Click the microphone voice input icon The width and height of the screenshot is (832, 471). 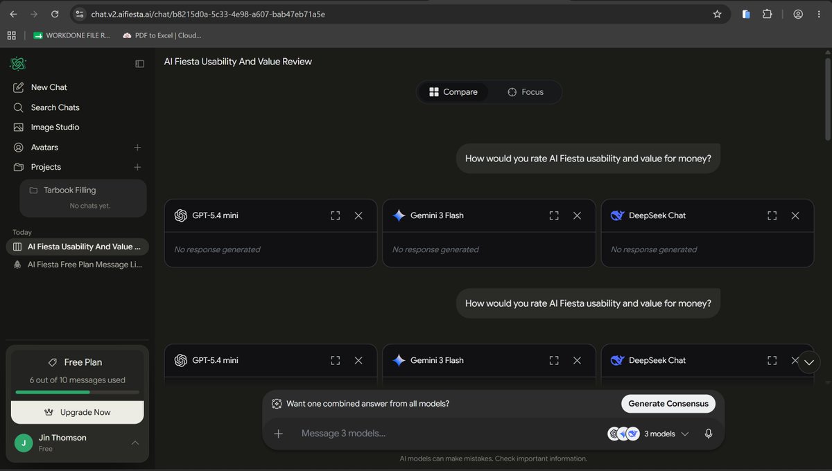[709, 434]
